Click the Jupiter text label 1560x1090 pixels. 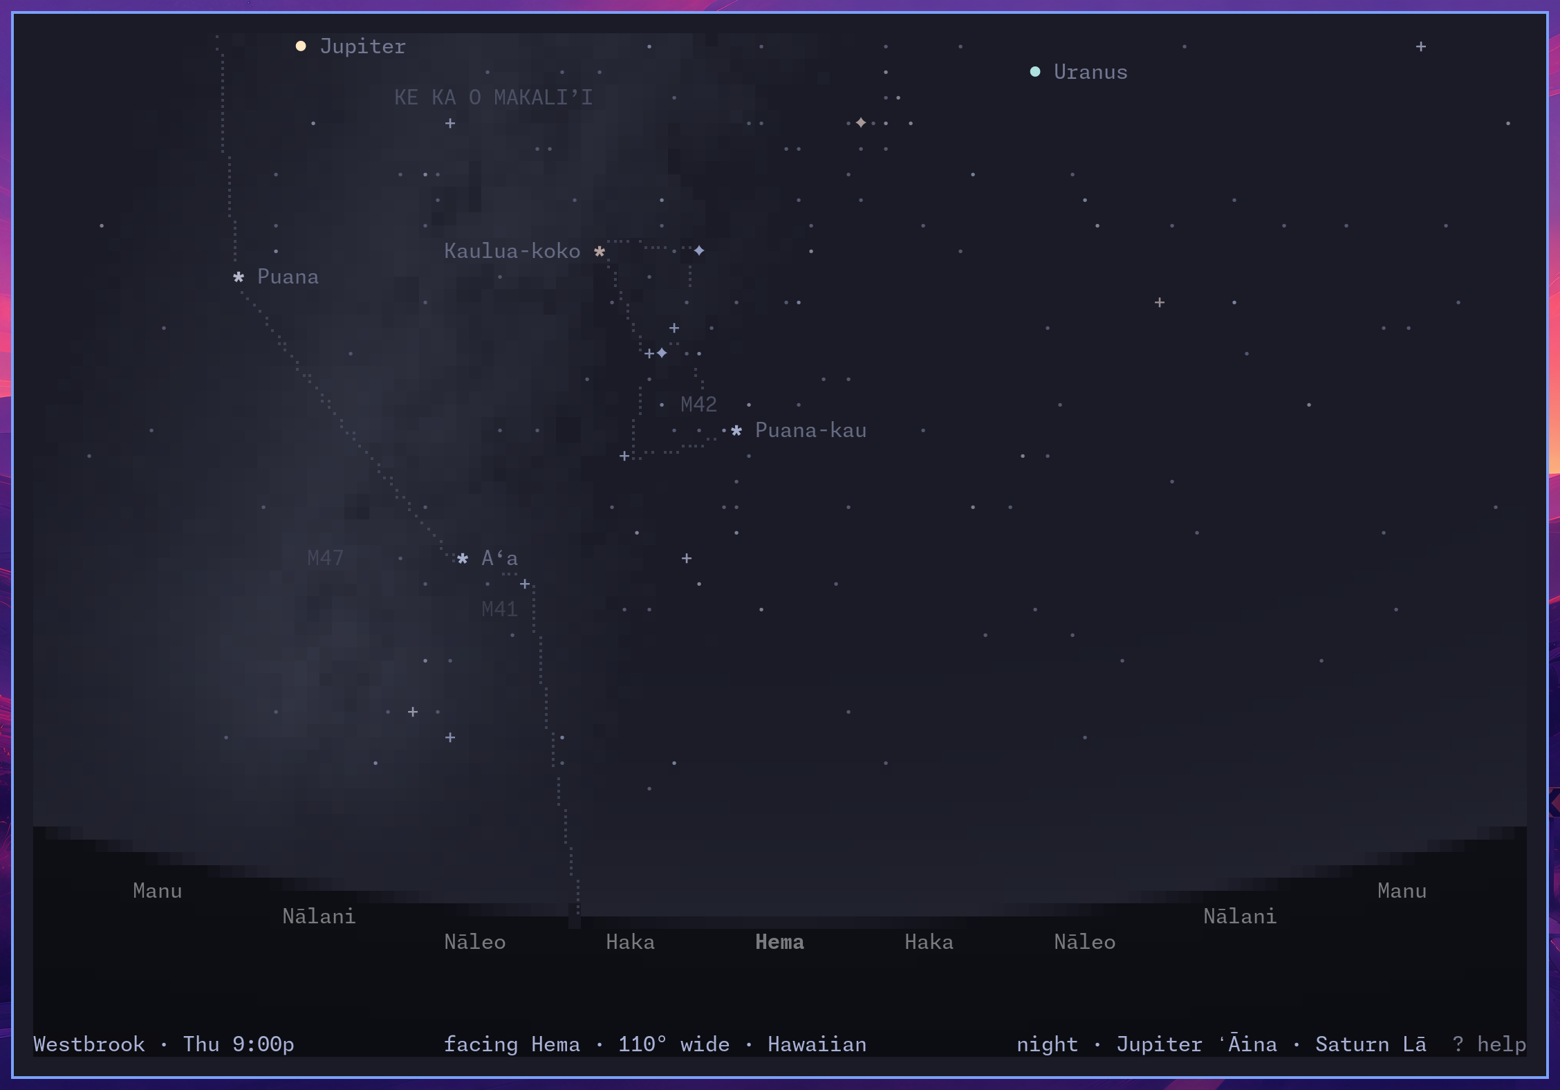click(362, 46)
